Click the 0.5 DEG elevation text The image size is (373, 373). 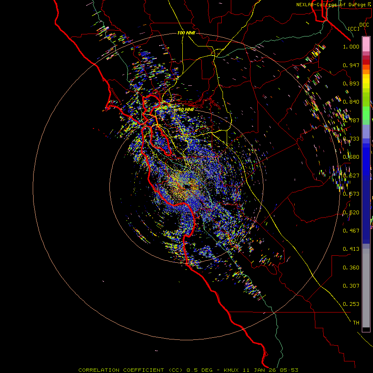click(200, 370)
